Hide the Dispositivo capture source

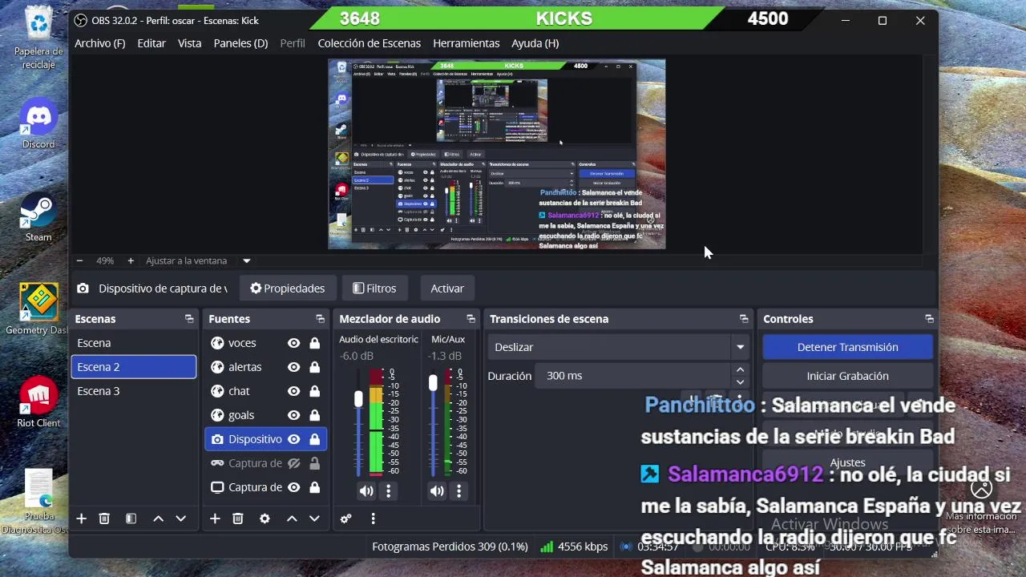coord(293,439)
